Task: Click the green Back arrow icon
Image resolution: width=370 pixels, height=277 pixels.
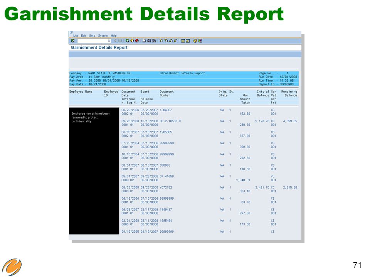Action: (x=128, y=41)
